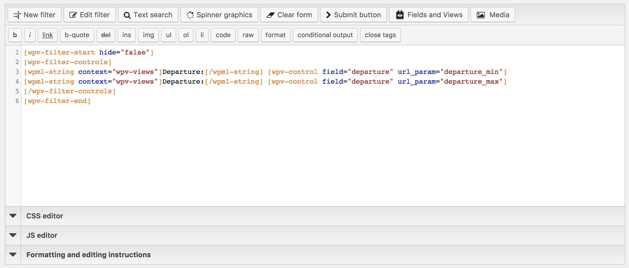Insert a link using the link button

pyautogui.click(x=47, y=35)
